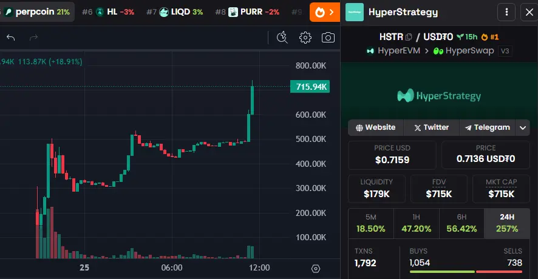538x279 pixels.
Task: Open the three-dot options menu
Action: (506, 12)
